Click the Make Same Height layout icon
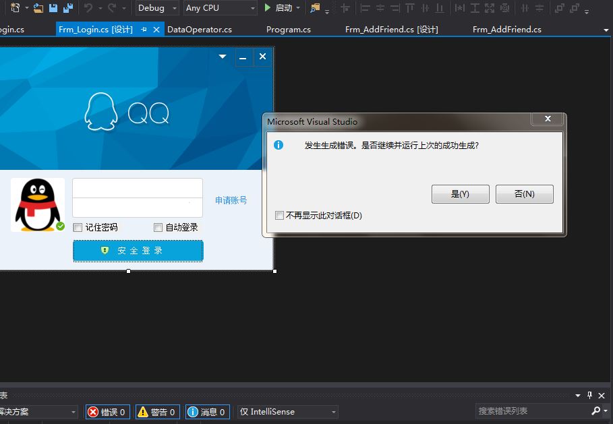The image size is (613, 424). pyautogui.click(x=475, y=8)
